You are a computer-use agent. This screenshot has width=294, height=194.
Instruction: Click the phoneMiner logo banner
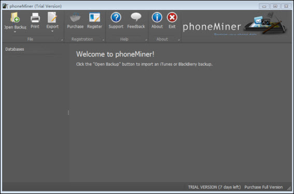point(234,24)
